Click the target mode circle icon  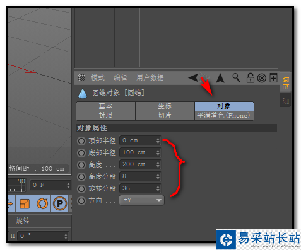click(x=262, y=78)
